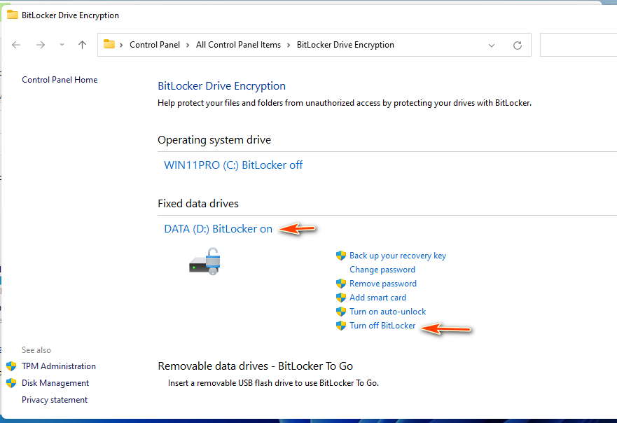Open the recent locations dropdown chevron
617x423 pixels.
tap(62, 45)
